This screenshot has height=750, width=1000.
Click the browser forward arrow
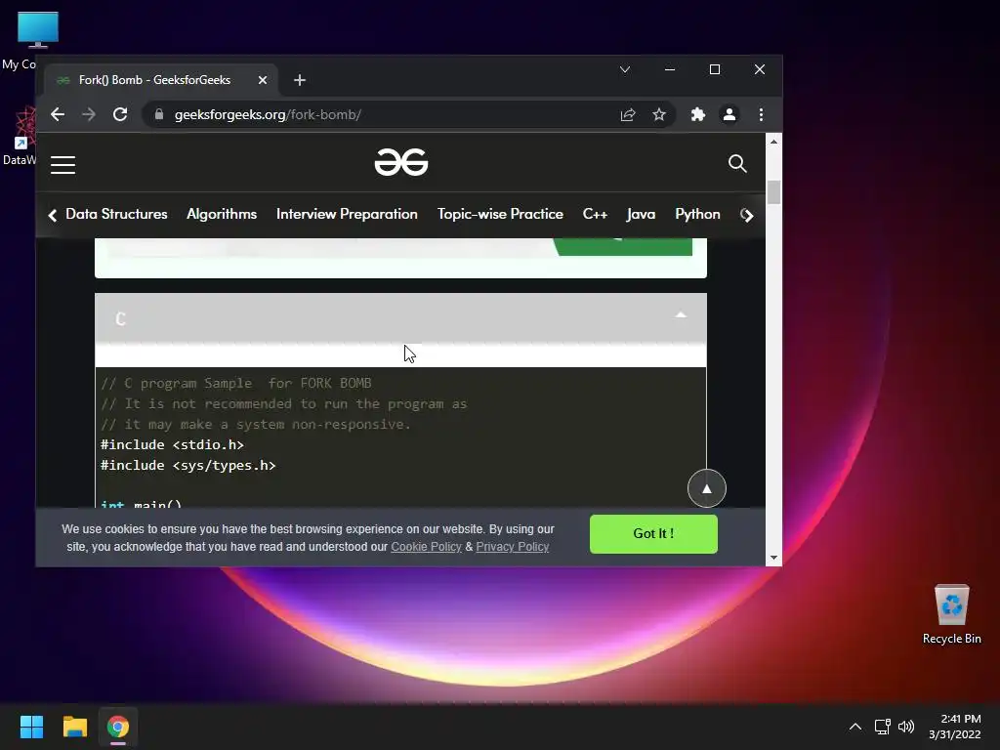[x=89, y=115]
